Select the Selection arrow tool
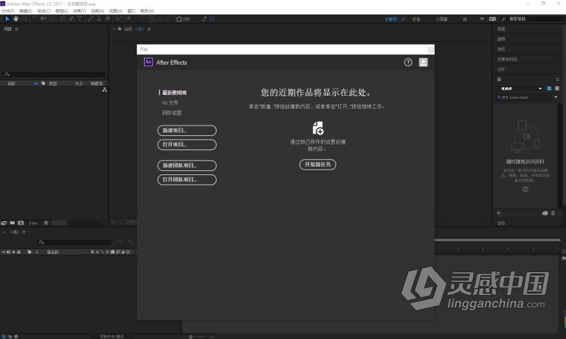Image resolution: width=566 pixels, height=339 pixels. 7,19
